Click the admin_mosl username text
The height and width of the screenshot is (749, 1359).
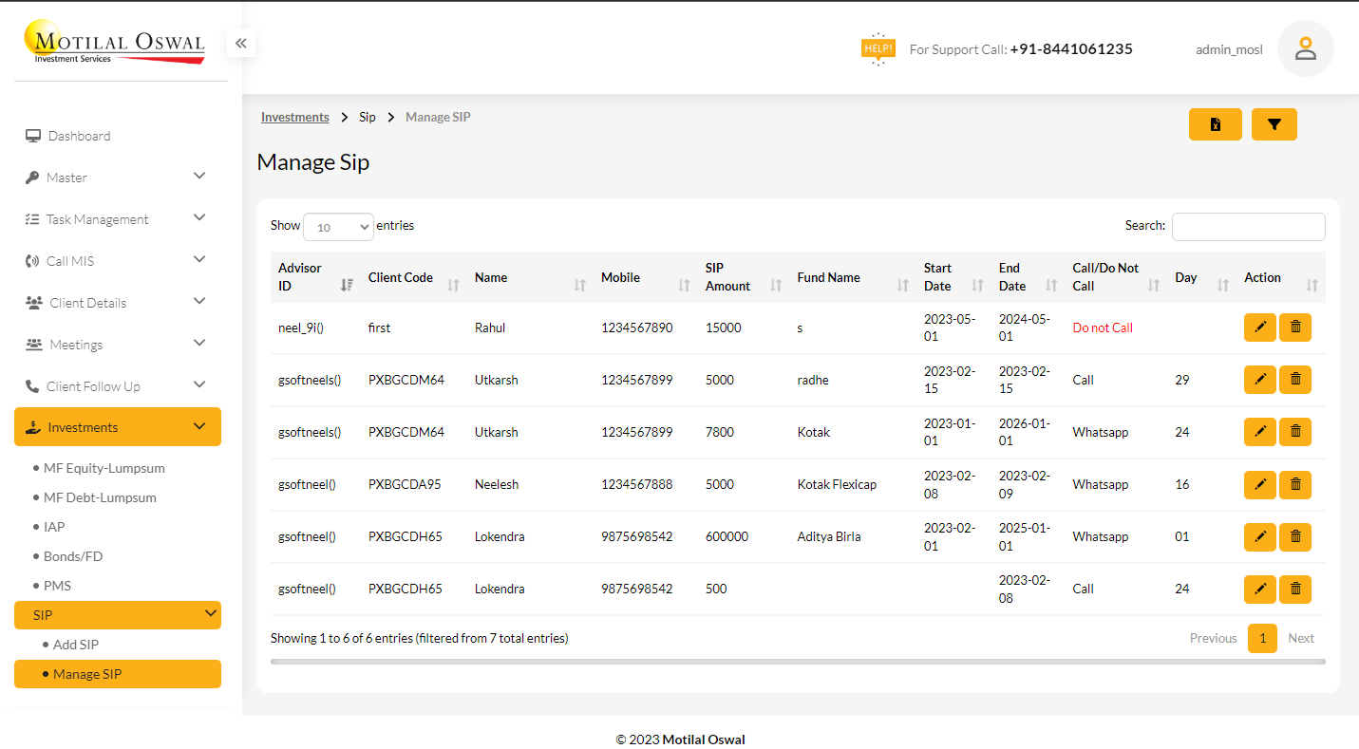(x=1229, y=49)
